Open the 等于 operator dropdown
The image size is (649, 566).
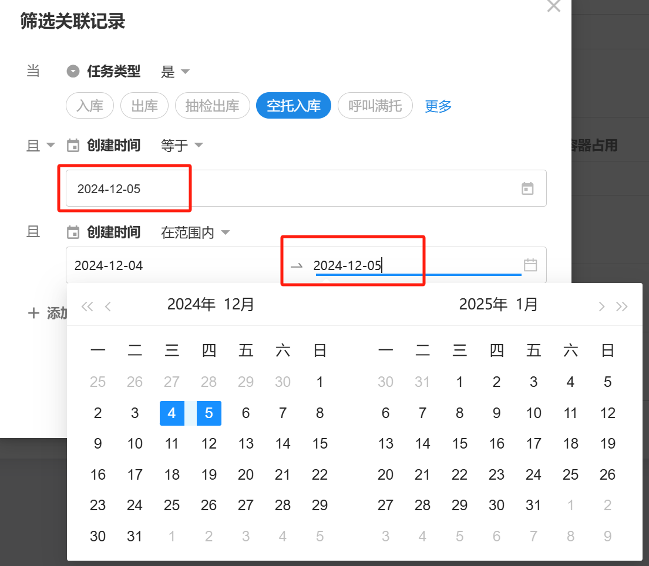pos(181,145)
